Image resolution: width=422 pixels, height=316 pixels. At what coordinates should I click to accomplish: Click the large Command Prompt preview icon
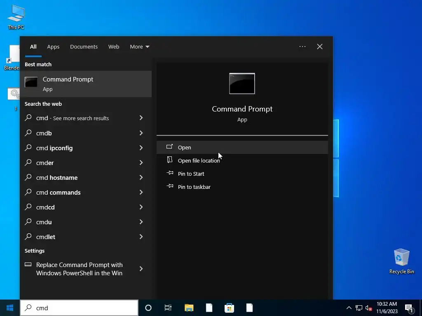coord(242,84)
